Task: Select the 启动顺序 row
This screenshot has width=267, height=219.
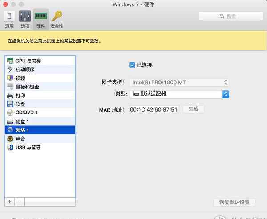Action: click(x=40, y=70)
